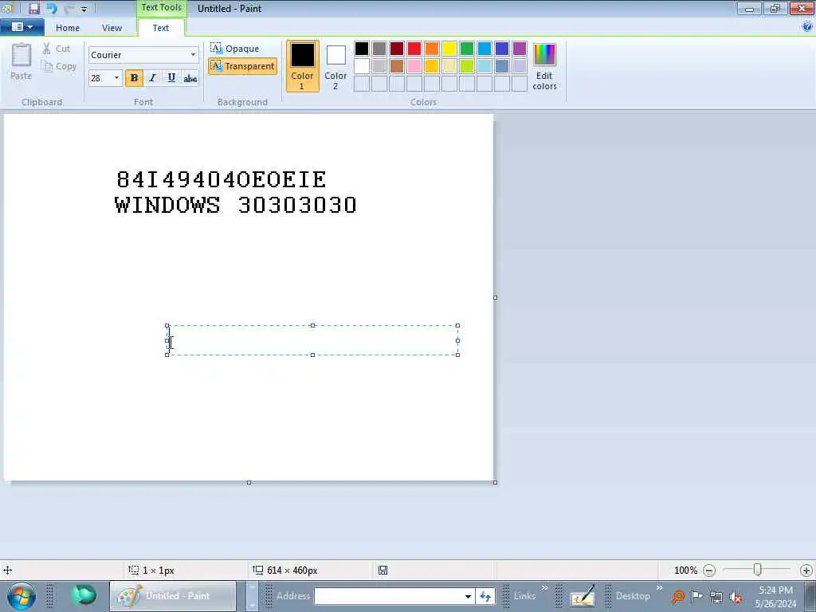
Task: Pick the gray color swatch in top row
Action: [379, 49]
